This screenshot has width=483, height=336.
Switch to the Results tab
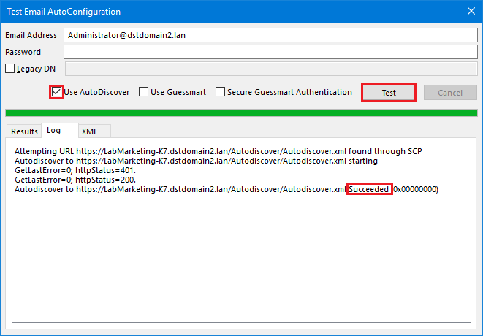pyautogui.click(x=24, y=131)
